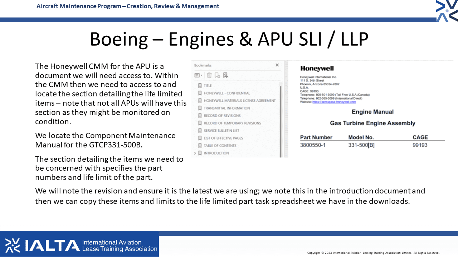
Task: Click the CAGE column header
Action: point(420,137)
